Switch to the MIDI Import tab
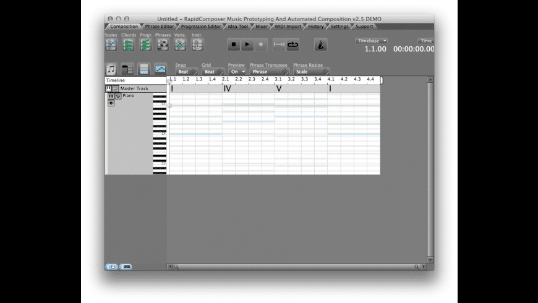Image resolution: width=538 pixels, height=303 pixels. tap(288, 27)
